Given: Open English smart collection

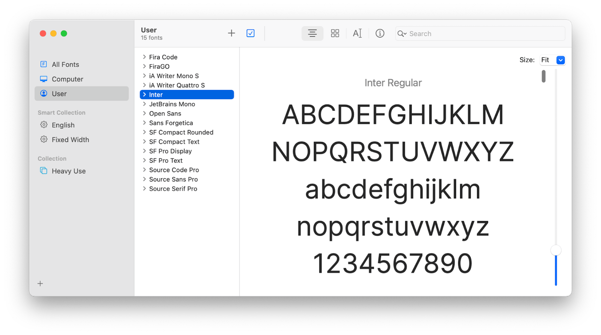Looking at the screenshot, I should (82, 125).
